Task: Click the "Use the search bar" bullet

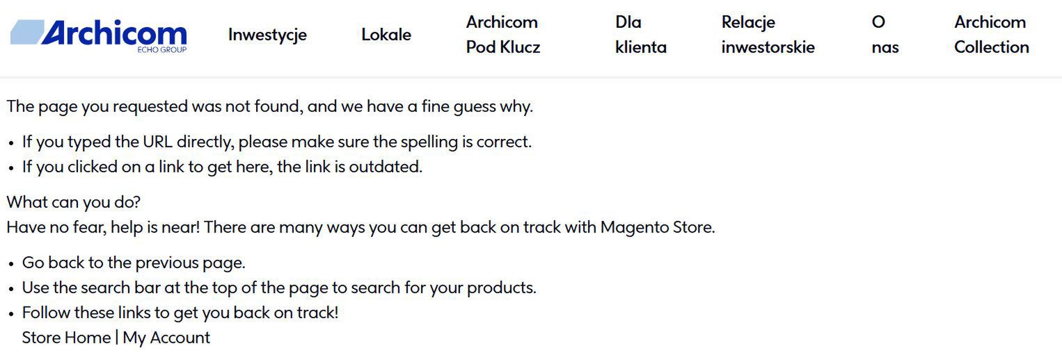Action: click(279, 288)
